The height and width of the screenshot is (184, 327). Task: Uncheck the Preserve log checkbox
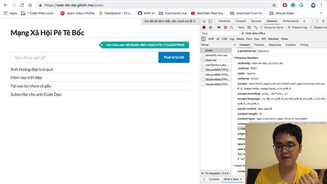point(289,27)
